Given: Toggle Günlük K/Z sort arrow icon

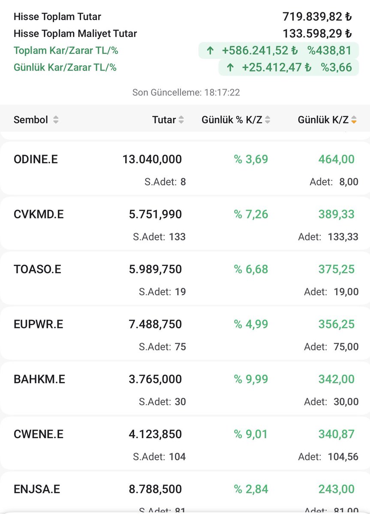Looking at the screenshot, I should pyautogui.click(x=354, y=120).
